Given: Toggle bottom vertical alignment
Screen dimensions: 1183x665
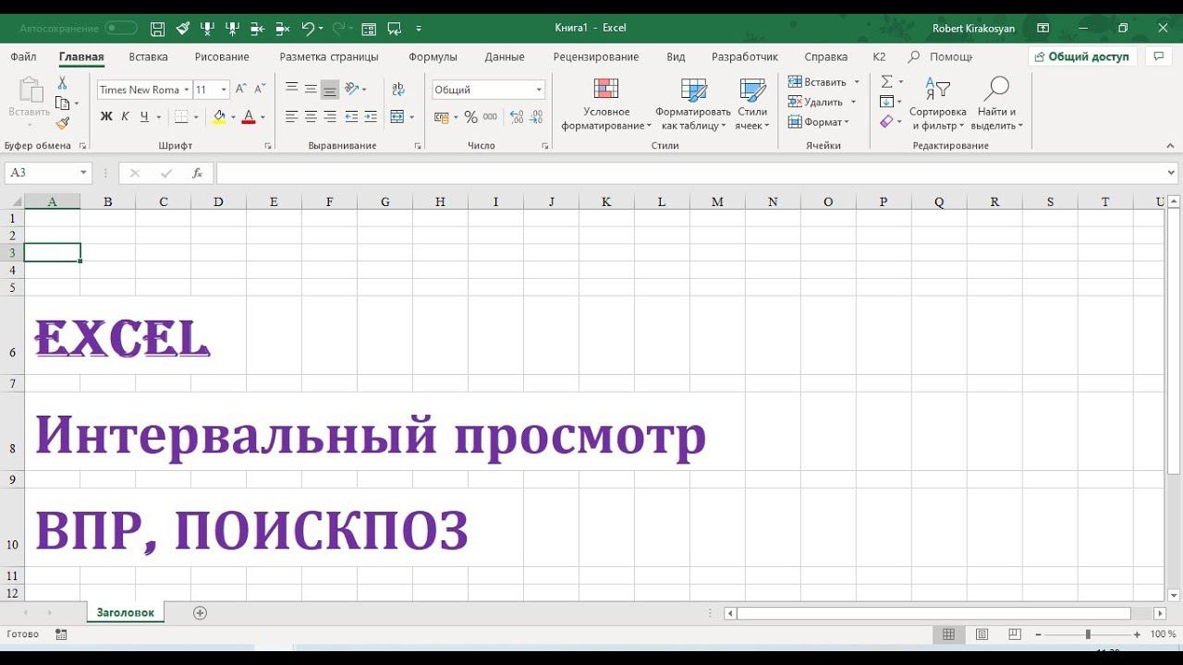Looking at the screenshot, I should coord(330,90).
